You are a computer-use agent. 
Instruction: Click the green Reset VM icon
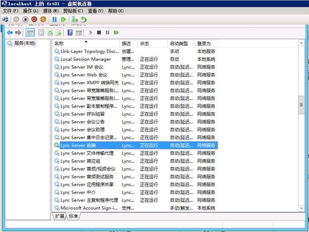(64, 20)
